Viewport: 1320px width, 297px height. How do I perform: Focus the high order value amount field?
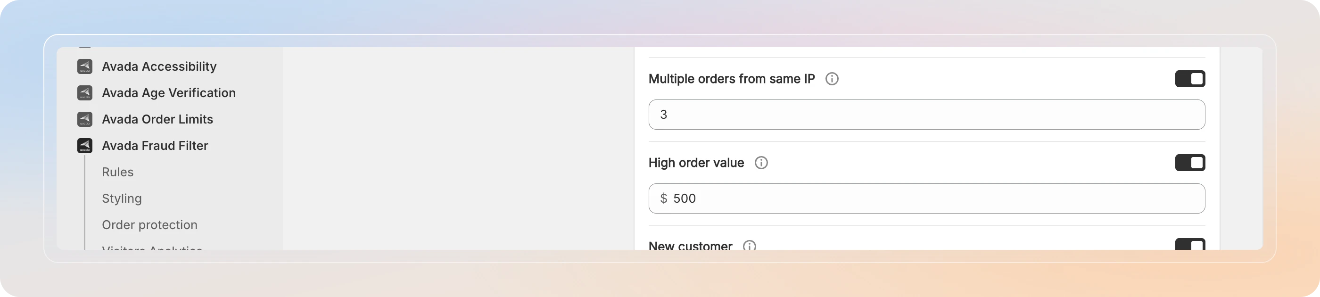(926, 198)
